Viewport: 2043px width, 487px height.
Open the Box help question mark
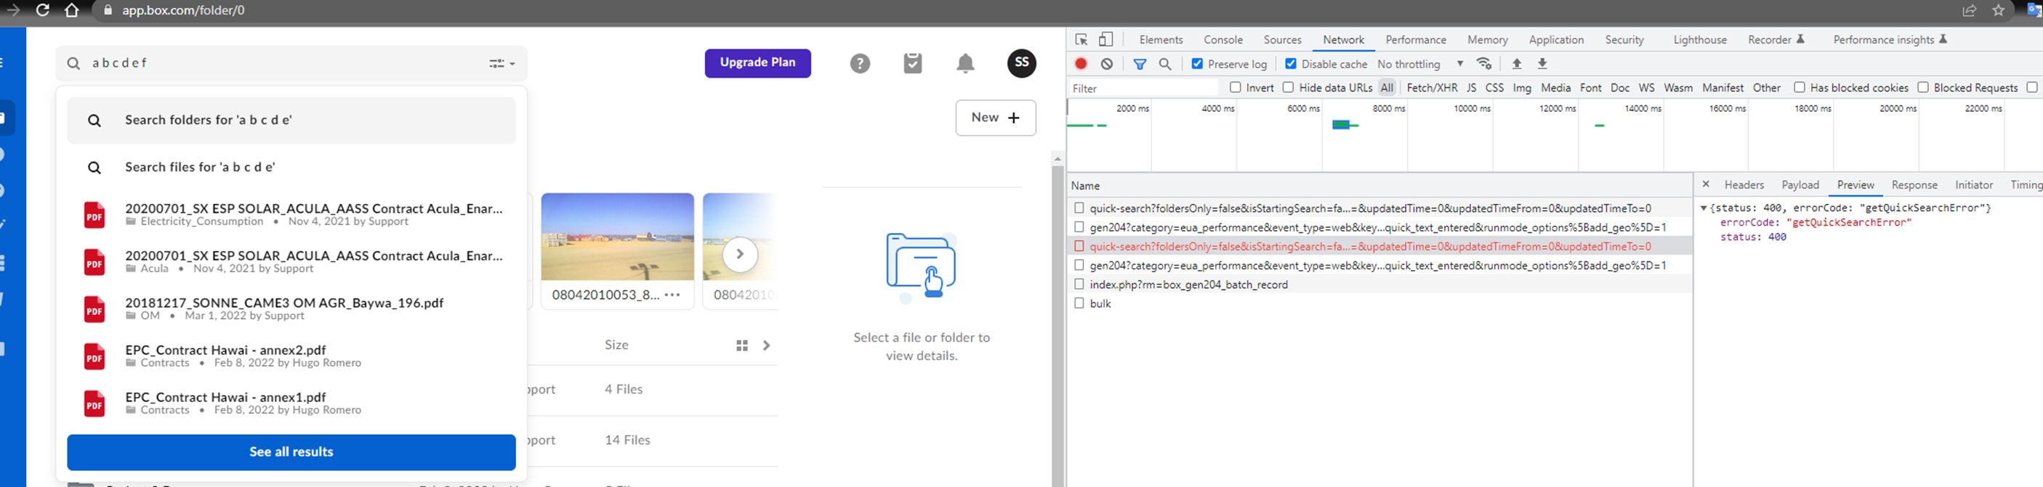[x=860, y=63]
